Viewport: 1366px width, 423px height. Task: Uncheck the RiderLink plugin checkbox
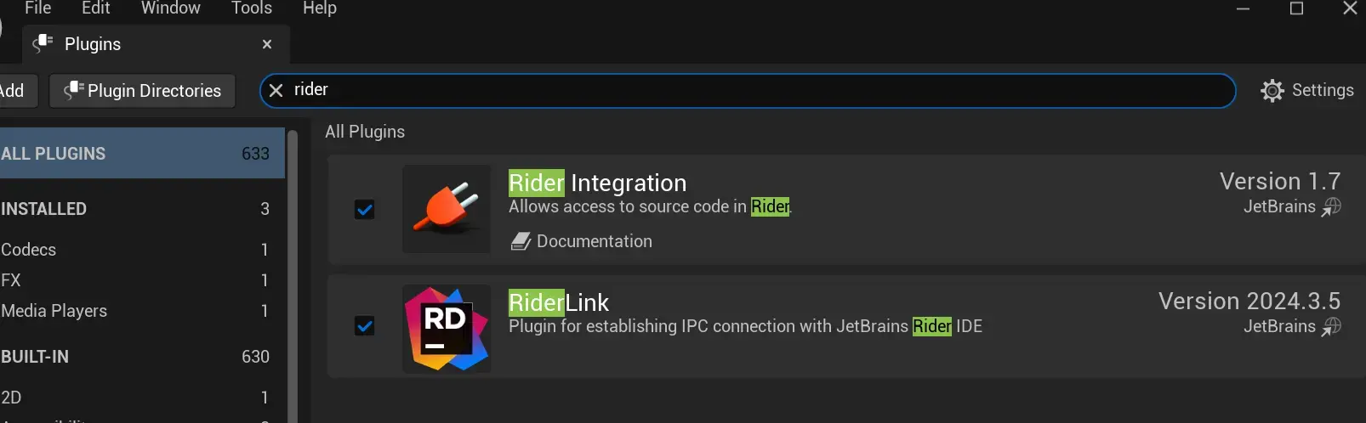pyautogui.click(x=364, y=325)
